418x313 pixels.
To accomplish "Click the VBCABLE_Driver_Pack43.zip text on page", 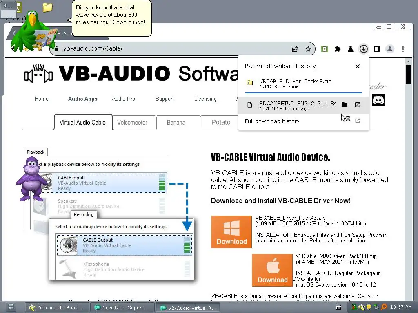I will click(290, 218).
